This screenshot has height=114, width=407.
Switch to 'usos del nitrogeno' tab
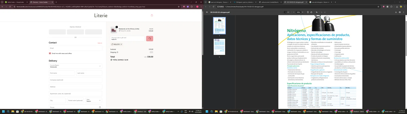(x=320, y=2)
